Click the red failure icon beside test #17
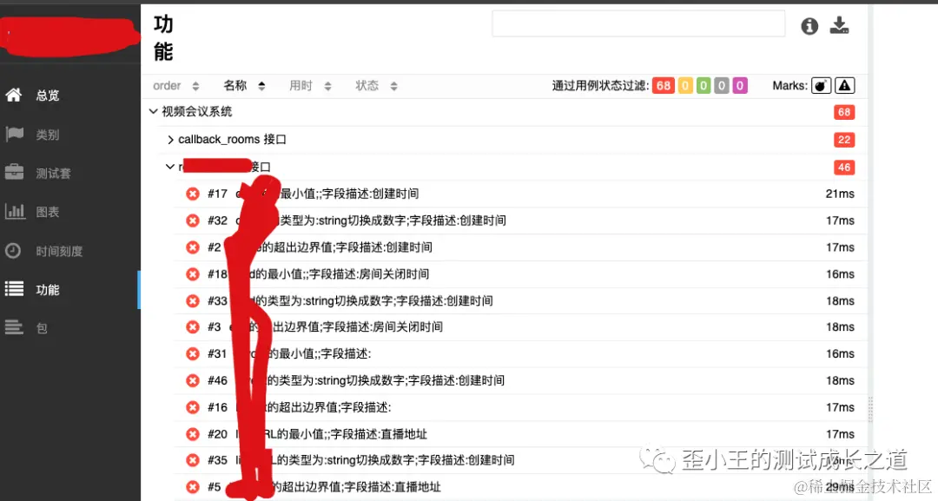938x501 pixels. tap(192, 194)
